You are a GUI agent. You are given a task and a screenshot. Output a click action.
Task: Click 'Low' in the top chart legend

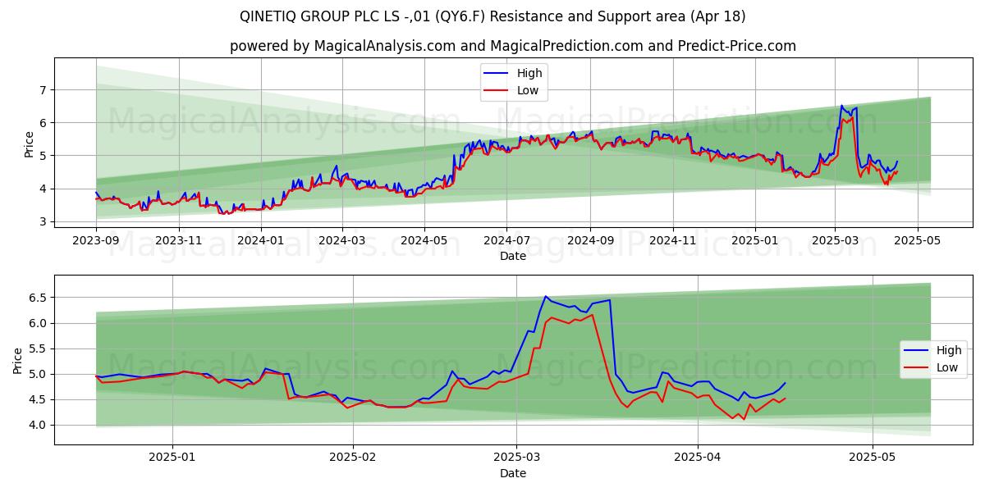[528, 90]
